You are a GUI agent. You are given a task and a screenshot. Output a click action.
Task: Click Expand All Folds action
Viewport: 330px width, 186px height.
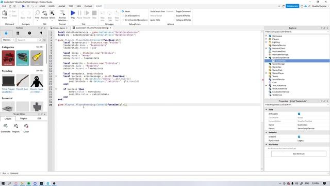click(x=183, y=16)
